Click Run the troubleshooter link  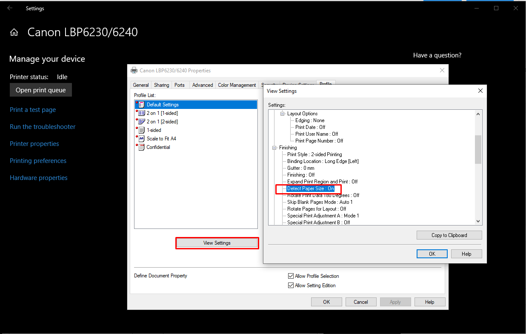[43, 127]
